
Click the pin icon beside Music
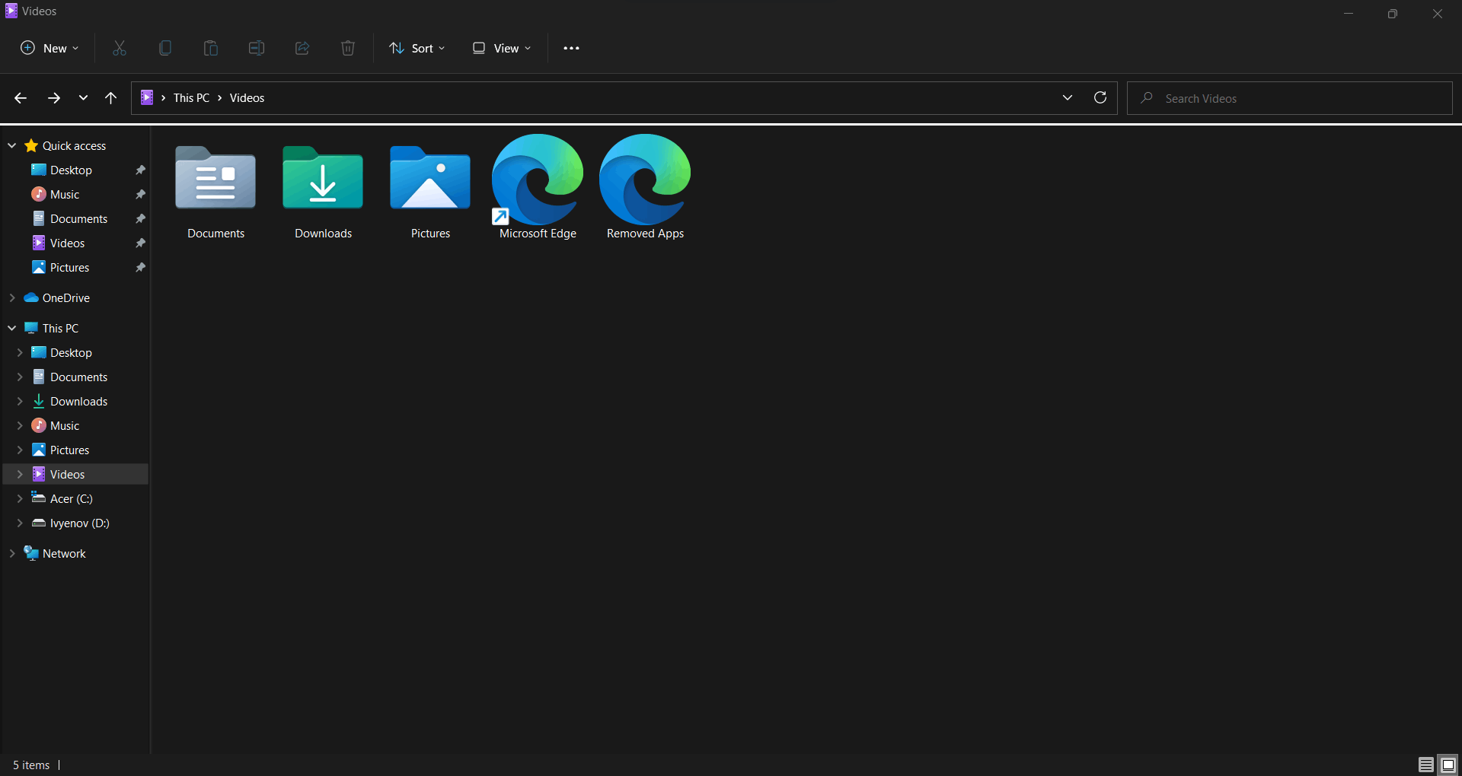[140, 195]
